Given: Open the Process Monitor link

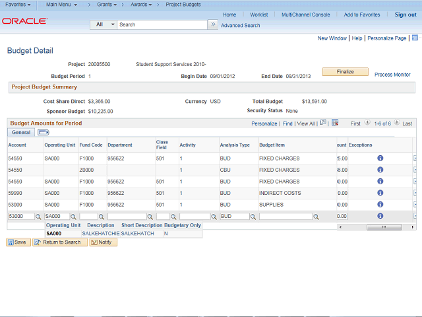Looking at the screenshot, I should tap(392, 75).
